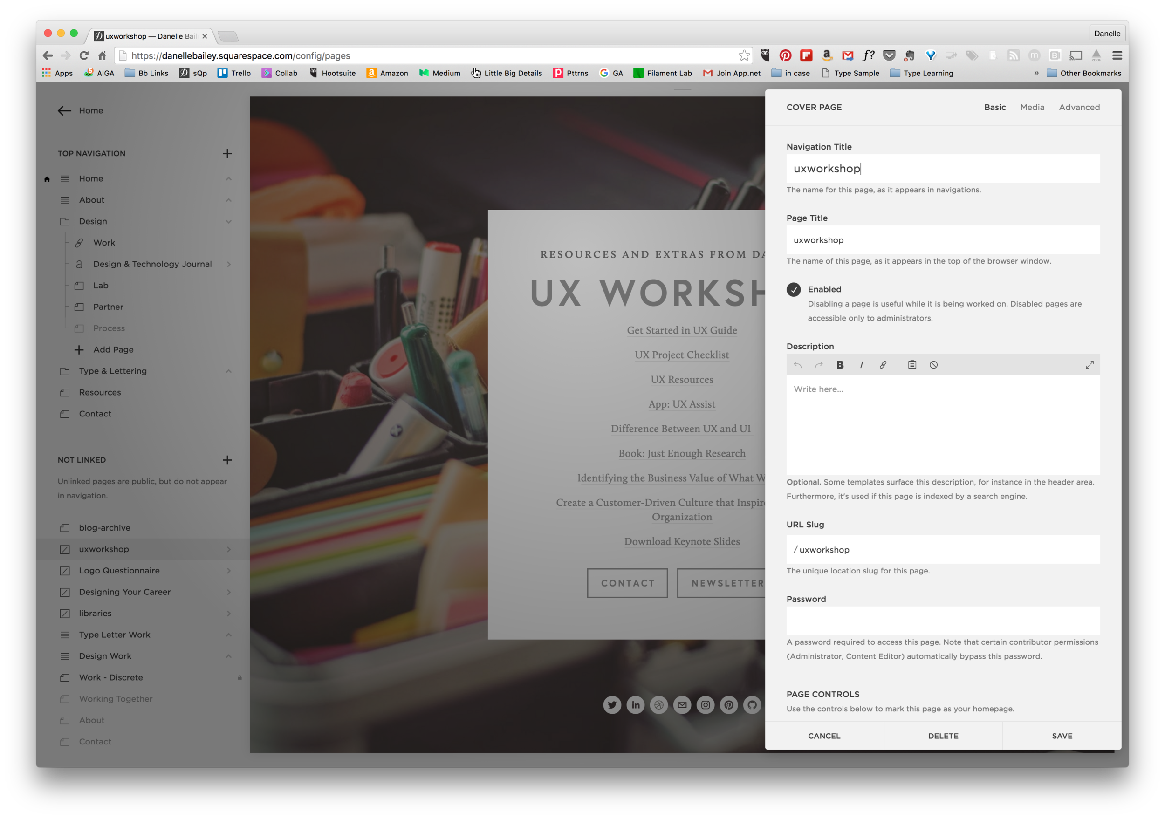Click the Italic icon in Description toolbar
Screen dimensions: 1165x819
861,365
